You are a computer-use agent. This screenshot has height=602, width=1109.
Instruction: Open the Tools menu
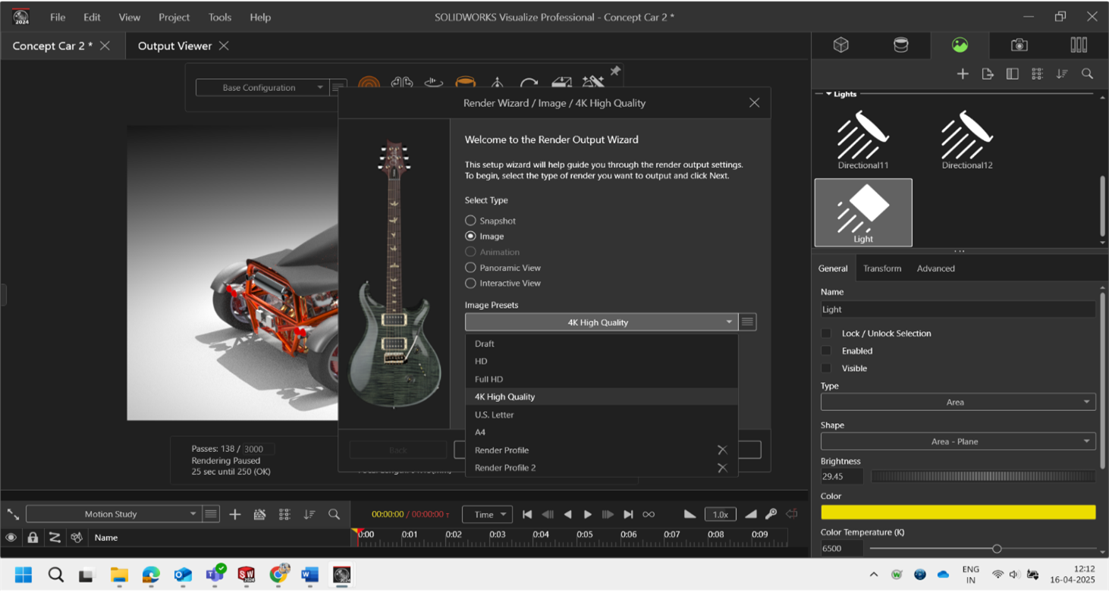[220, 17]
